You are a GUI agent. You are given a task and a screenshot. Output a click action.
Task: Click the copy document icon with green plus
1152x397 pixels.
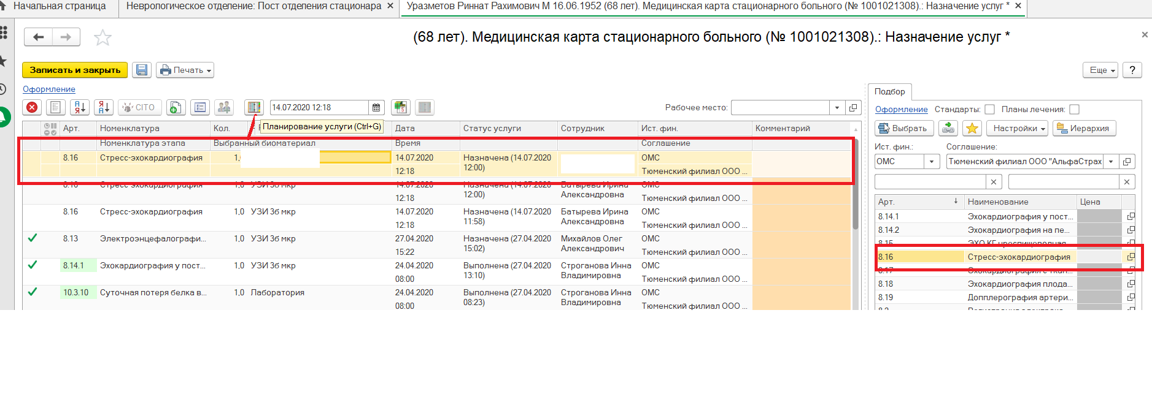176,107
